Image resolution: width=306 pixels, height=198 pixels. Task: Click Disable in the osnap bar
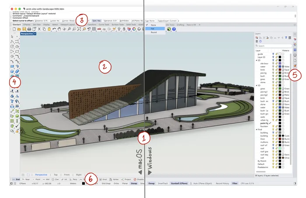pyautogui.click(x=139, y=179)
